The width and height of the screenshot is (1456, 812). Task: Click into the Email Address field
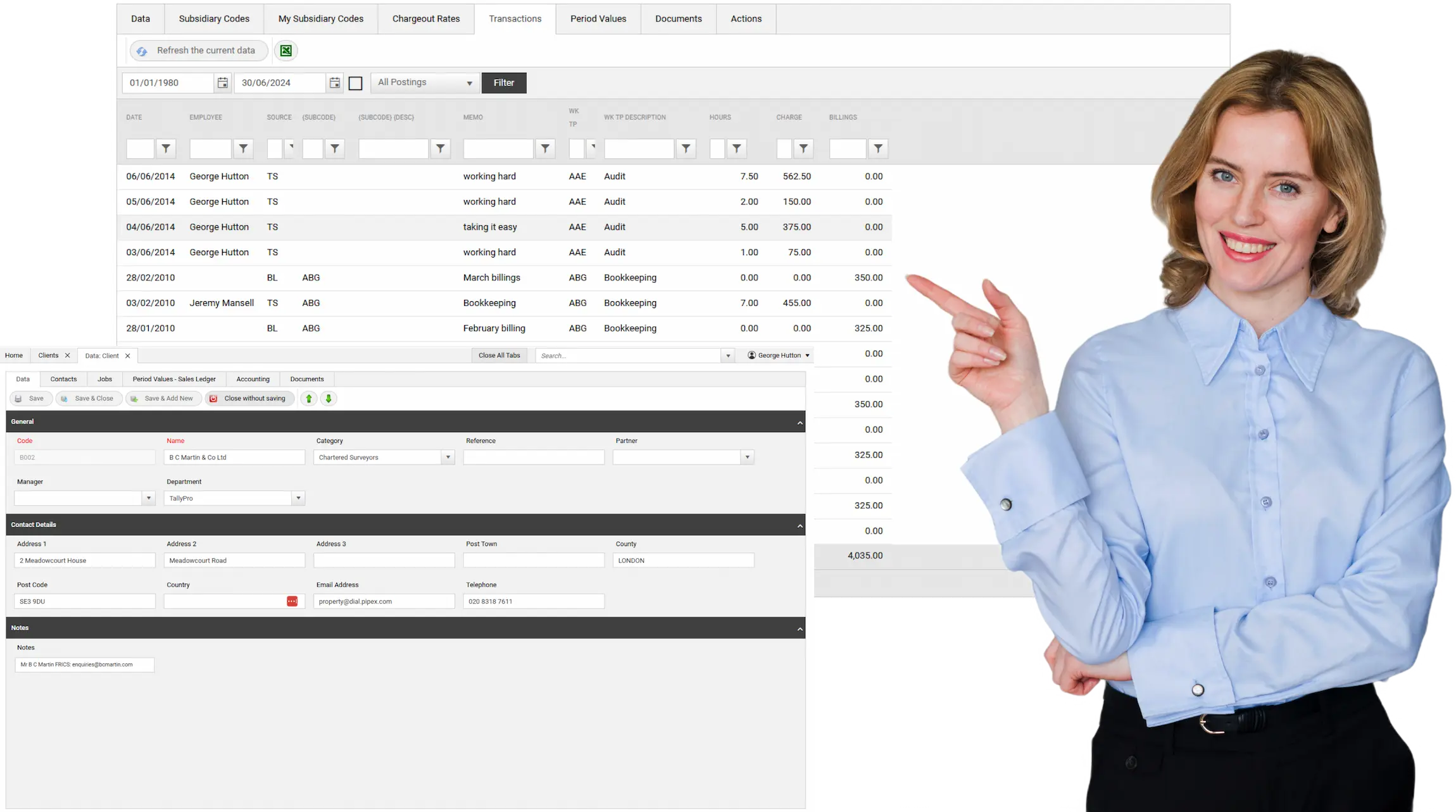[x=384, y=601]
